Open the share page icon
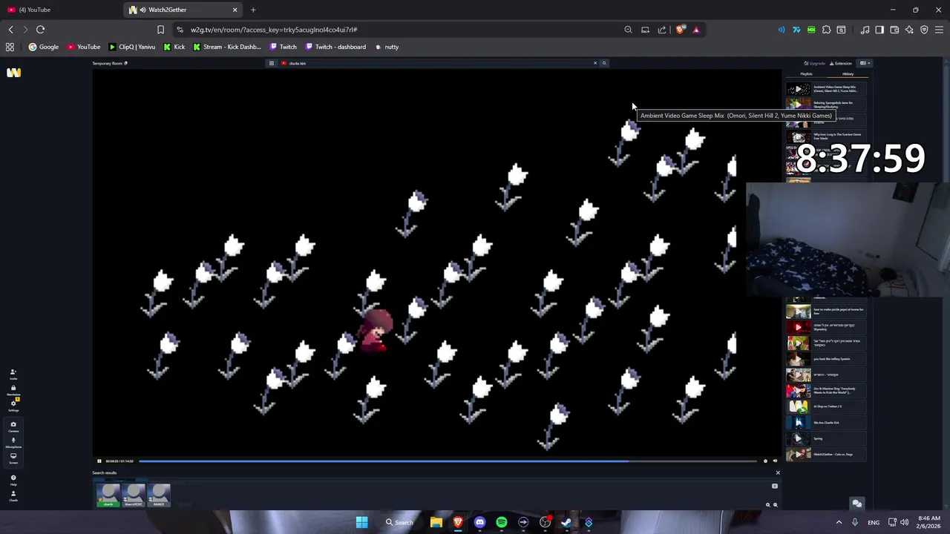Viewport: 950px width, 534px height. pyautogui.click(x=662, y=30)
